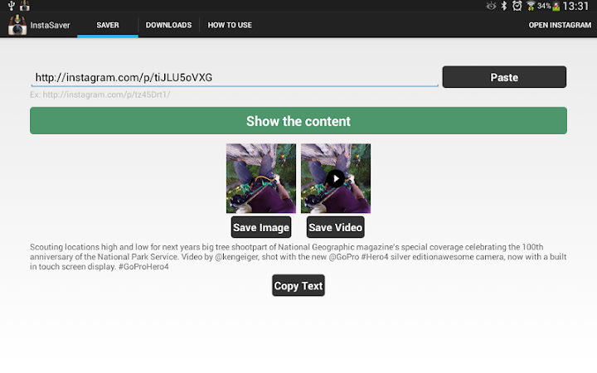Tap the alarm clock status icon

[x=517, y=6]
